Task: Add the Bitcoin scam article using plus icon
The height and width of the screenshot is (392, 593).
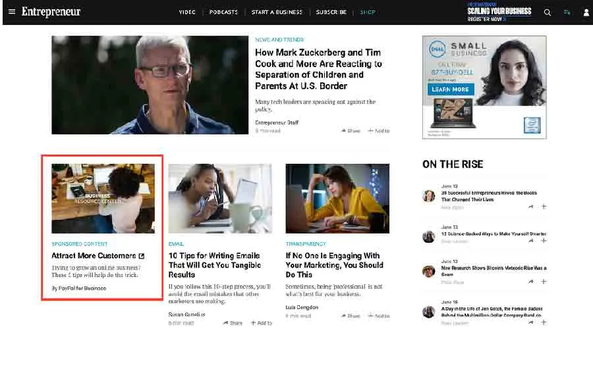Action: (544, 282)
